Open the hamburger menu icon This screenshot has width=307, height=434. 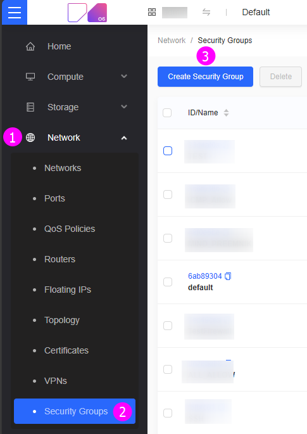15,13
